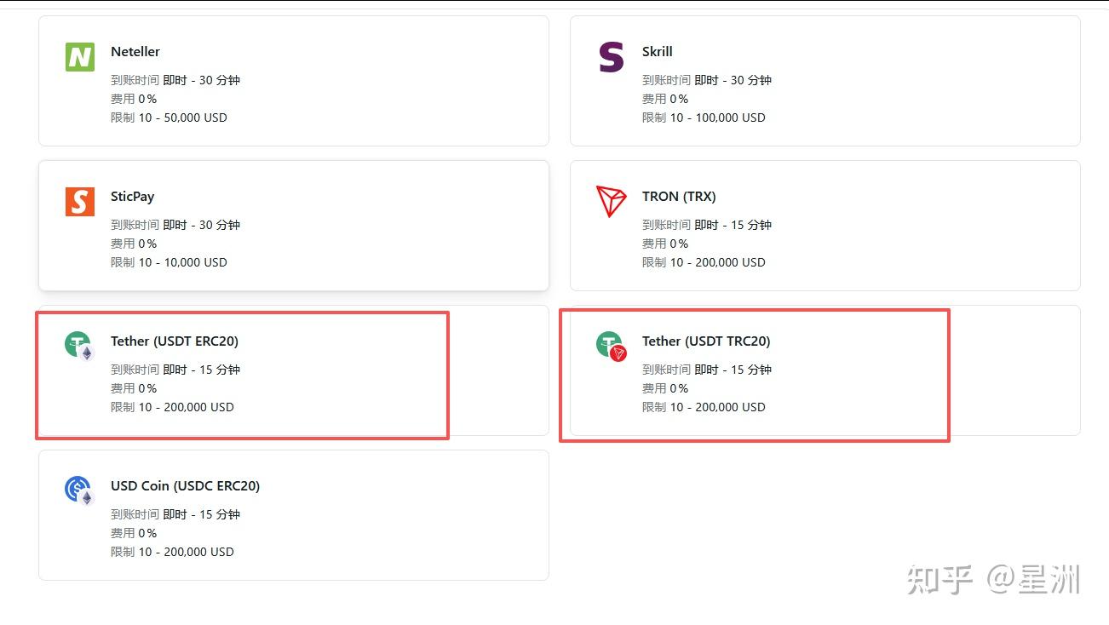Click the purple Skrill S icon
The height and width of the screenshot is (625, 1109).
tap(611, 57)
